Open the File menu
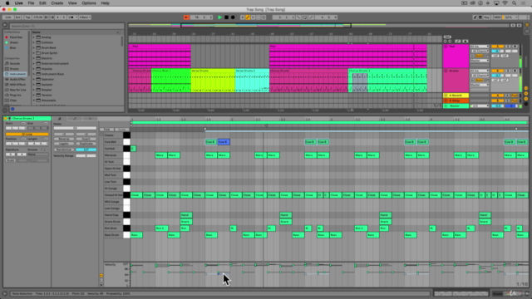Image resolution: width=532 pixels, height=299 pixels. [x=31, y=3]
